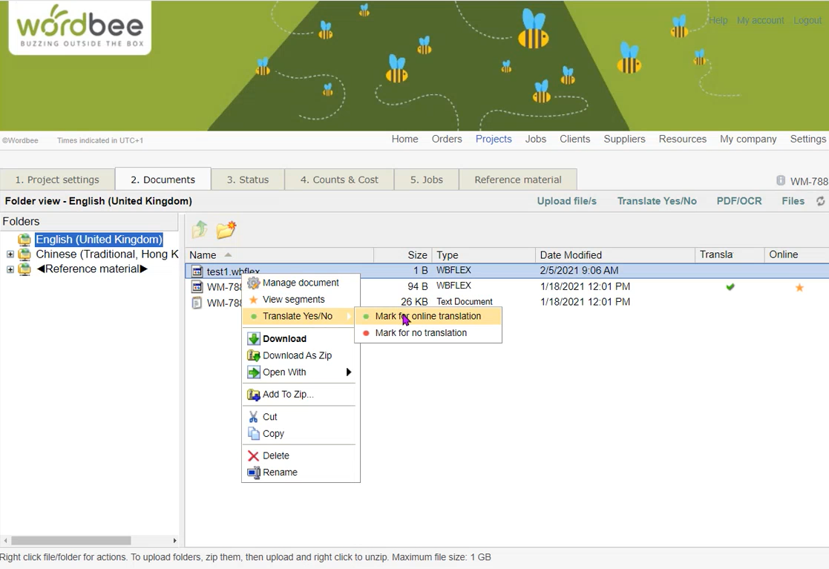Image resolution: width=829 pixels, height=569 pixels.
Task: Sort files by the Name column
Action: pos(203,255)
